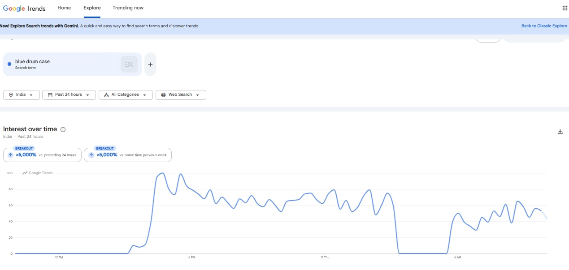Open the Interest over time info icon
Screen dimensions: 569x270
(x=63, y=129)
